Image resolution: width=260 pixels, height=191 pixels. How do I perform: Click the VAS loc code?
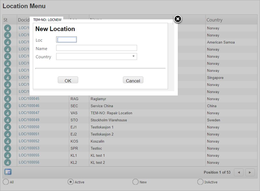(x=74, y=113)
